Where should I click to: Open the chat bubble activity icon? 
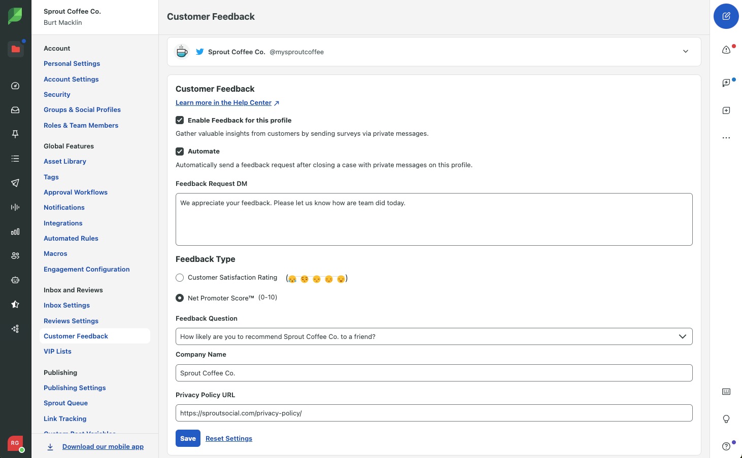point(726,83)
